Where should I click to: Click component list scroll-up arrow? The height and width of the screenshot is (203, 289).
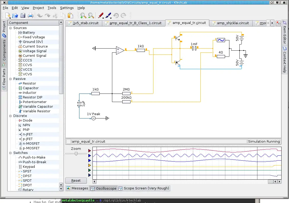61,22
